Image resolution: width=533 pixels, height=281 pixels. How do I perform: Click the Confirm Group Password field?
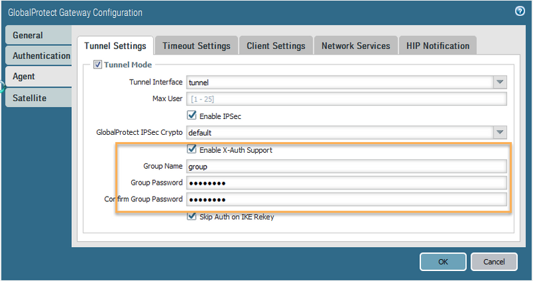346,199
